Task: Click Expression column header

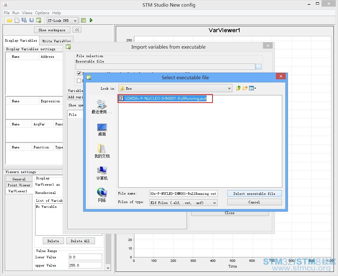Action: 50,101
